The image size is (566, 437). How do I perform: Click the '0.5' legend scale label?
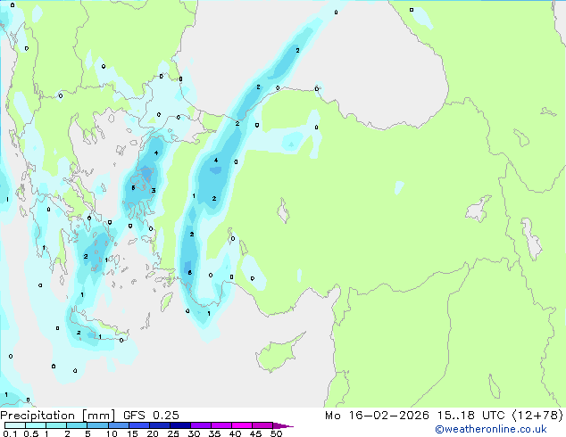tap(30, 433)
